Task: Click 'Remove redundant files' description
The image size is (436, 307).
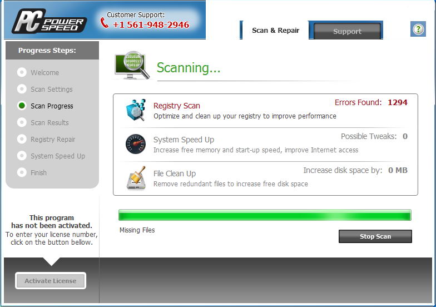Action: coord(230,184)
